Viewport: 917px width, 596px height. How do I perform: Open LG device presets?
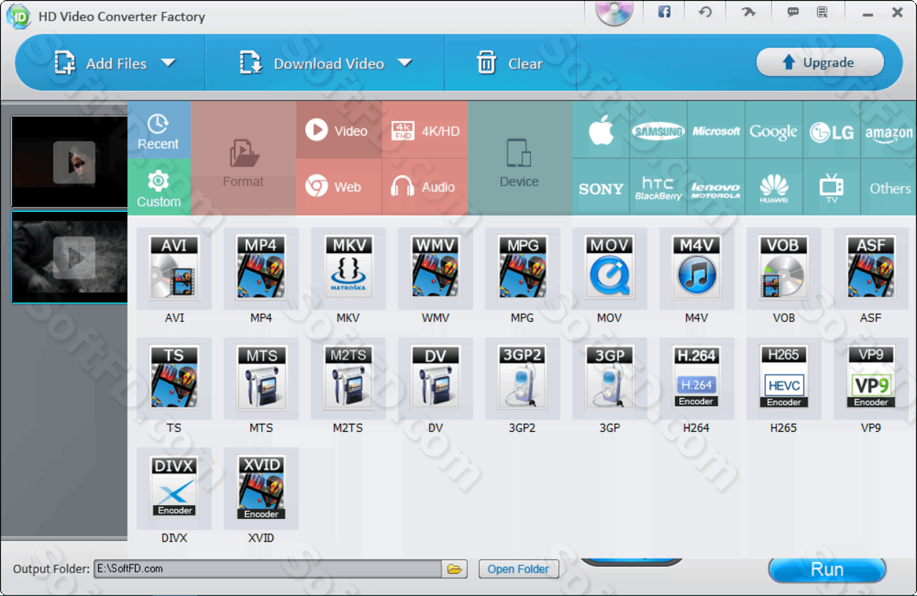pos(831,130)
